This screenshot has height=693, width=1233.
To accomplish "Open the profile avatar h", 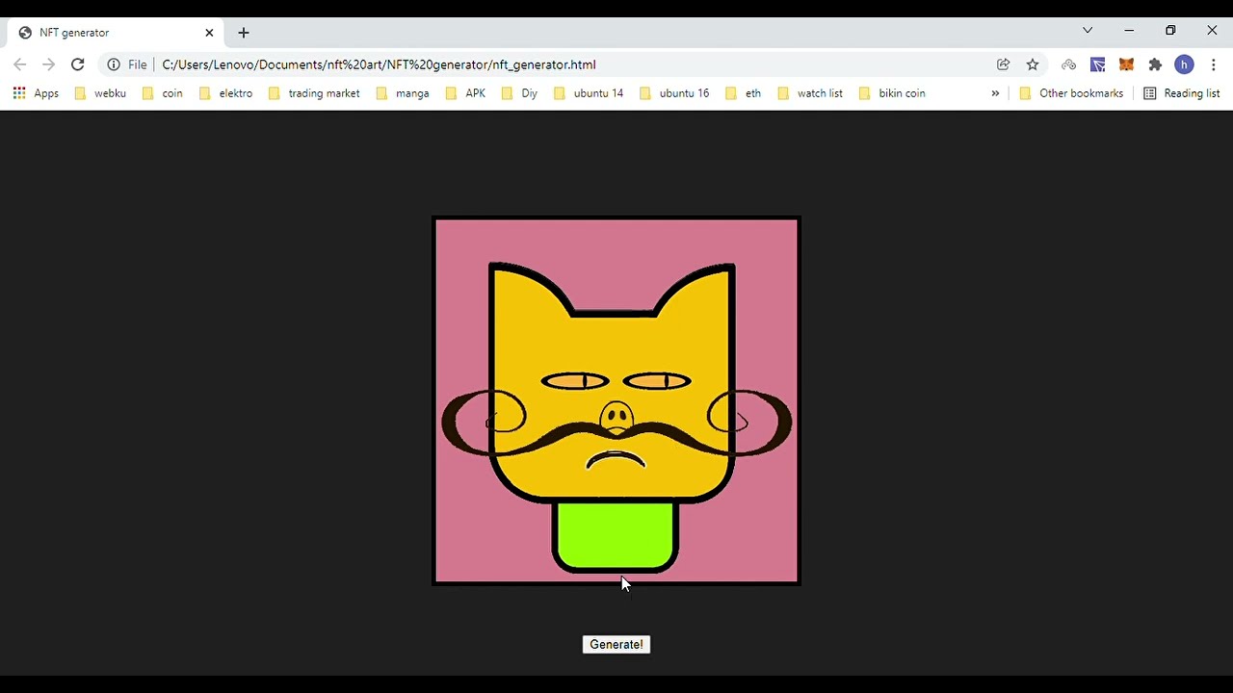I will point(1185,64).
